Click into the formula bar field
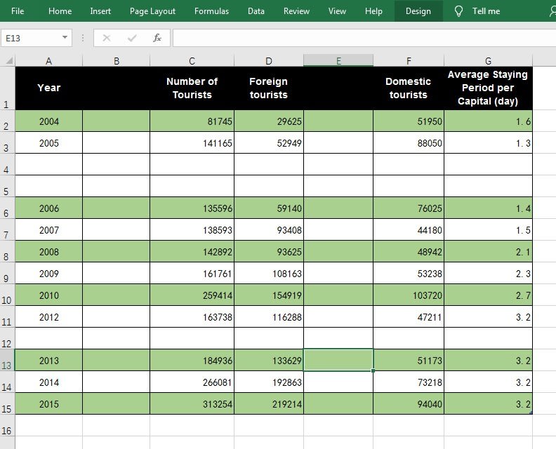 [364, 38]
